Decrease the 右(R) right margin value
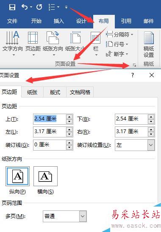Image resolution: width=161 pixels, height=232 pixels. [x=151, y=134]
